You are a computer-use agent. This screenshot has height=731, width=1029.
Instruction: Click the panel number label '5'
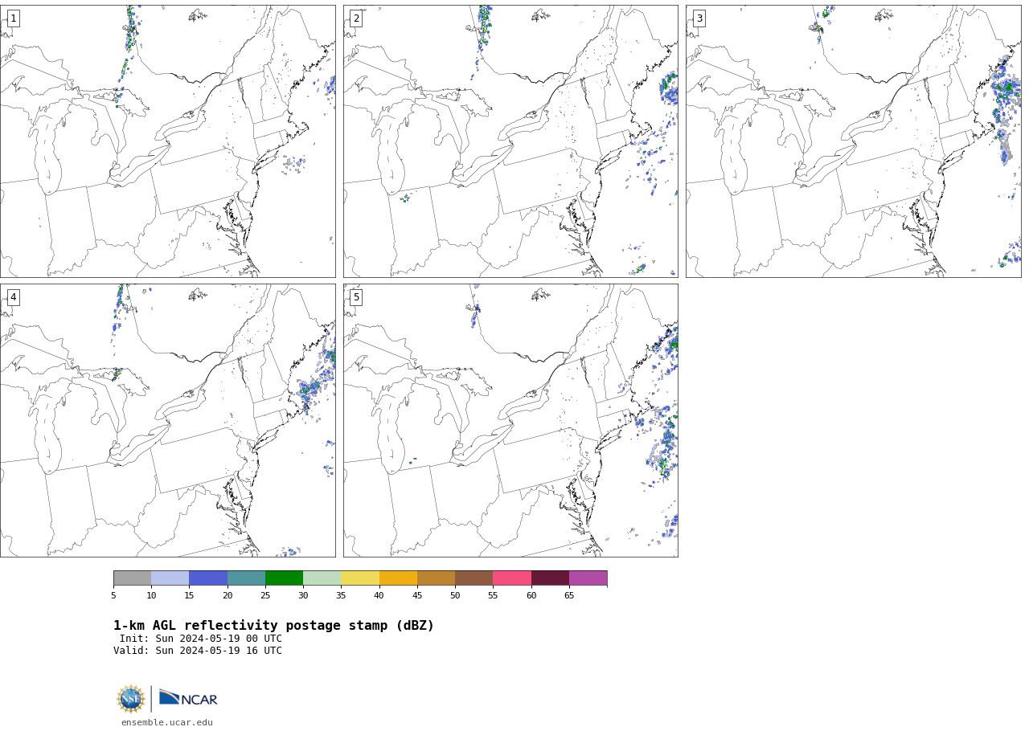click(356, 297)
